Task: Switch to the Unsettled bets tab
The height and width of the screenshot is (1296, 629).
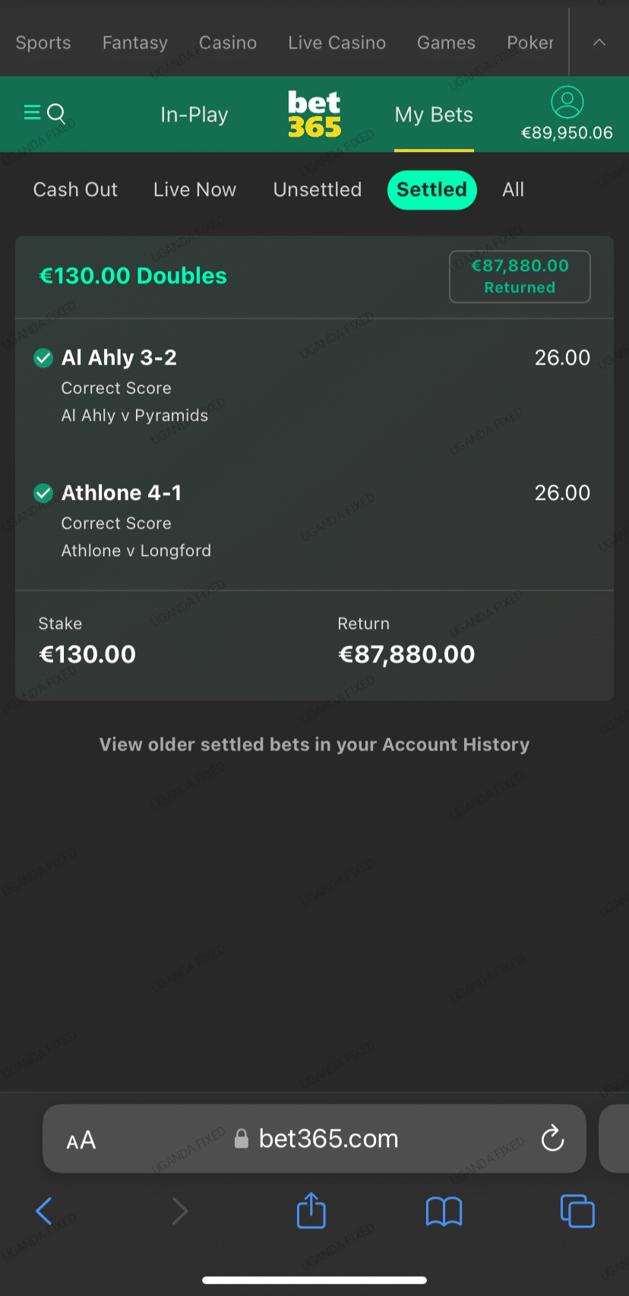Action: pos(318,190)
